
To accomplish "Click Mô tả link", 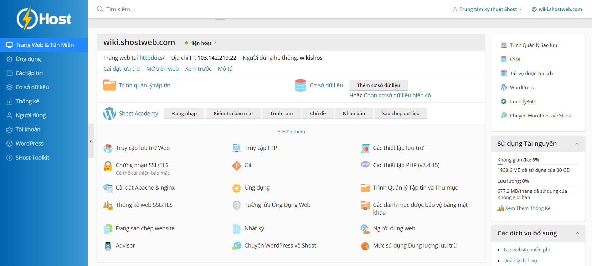I will [225, 69].
